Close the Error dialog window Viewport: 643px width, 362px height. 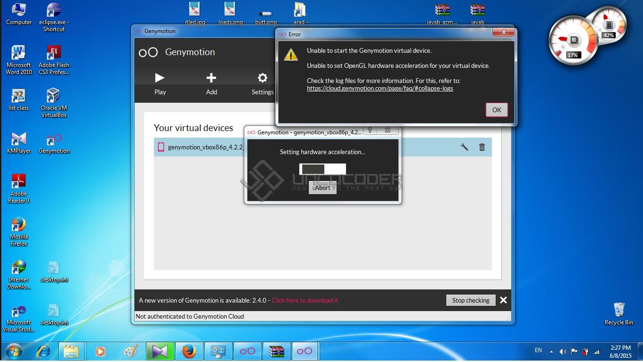coord(504,33)
